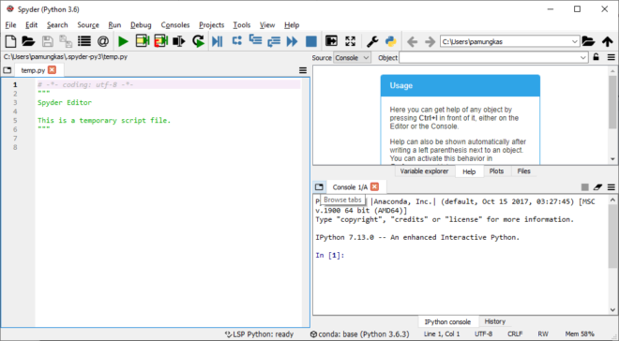The width and height of the screenshot is (619, 341).
Task: Interrupt kernel with gray stop square
Action: pyautogui.click(x=585, y=186)
